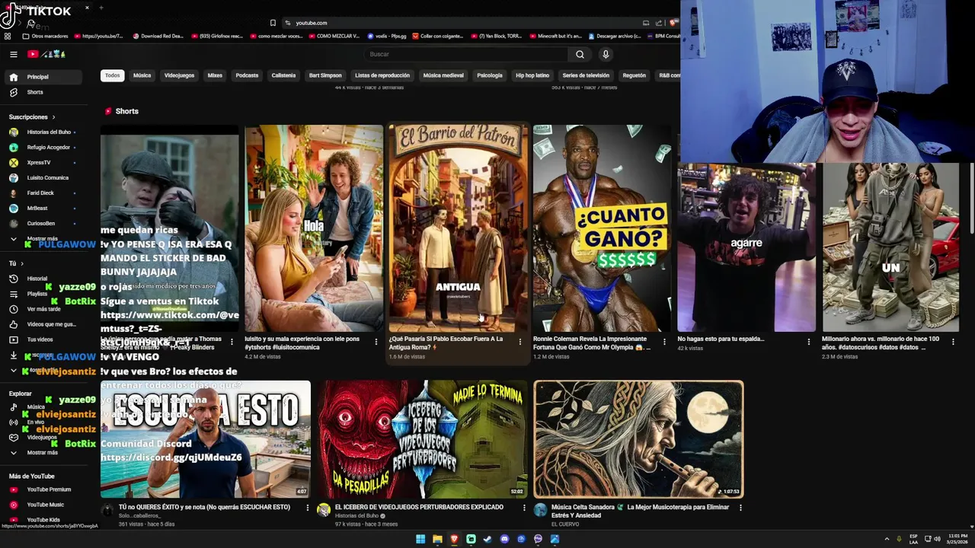Select the Videojuegos filter chip
This screenshot has height=548, width=975.
180,75
